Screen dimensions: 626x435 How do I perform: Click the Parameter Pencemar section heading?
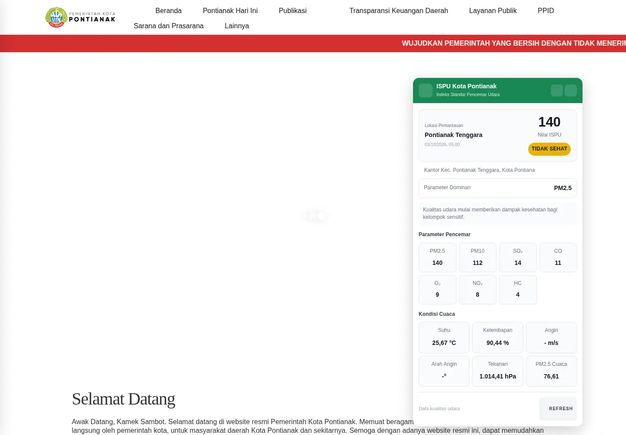[444, 234]
